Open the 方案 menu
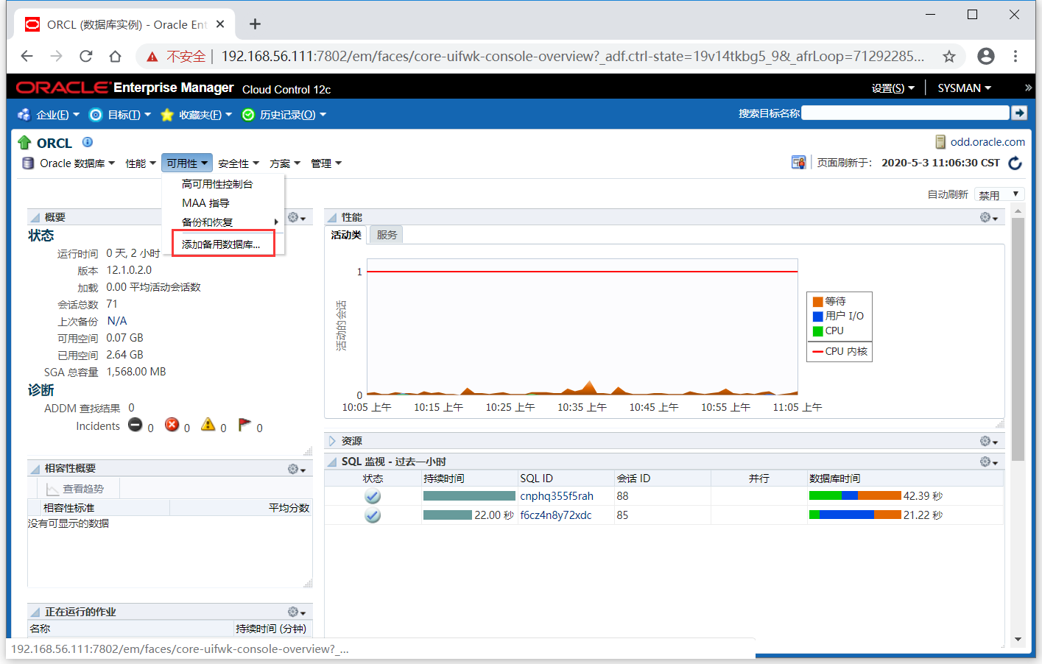Screen dimensions: 1042x664 (285, 163)
